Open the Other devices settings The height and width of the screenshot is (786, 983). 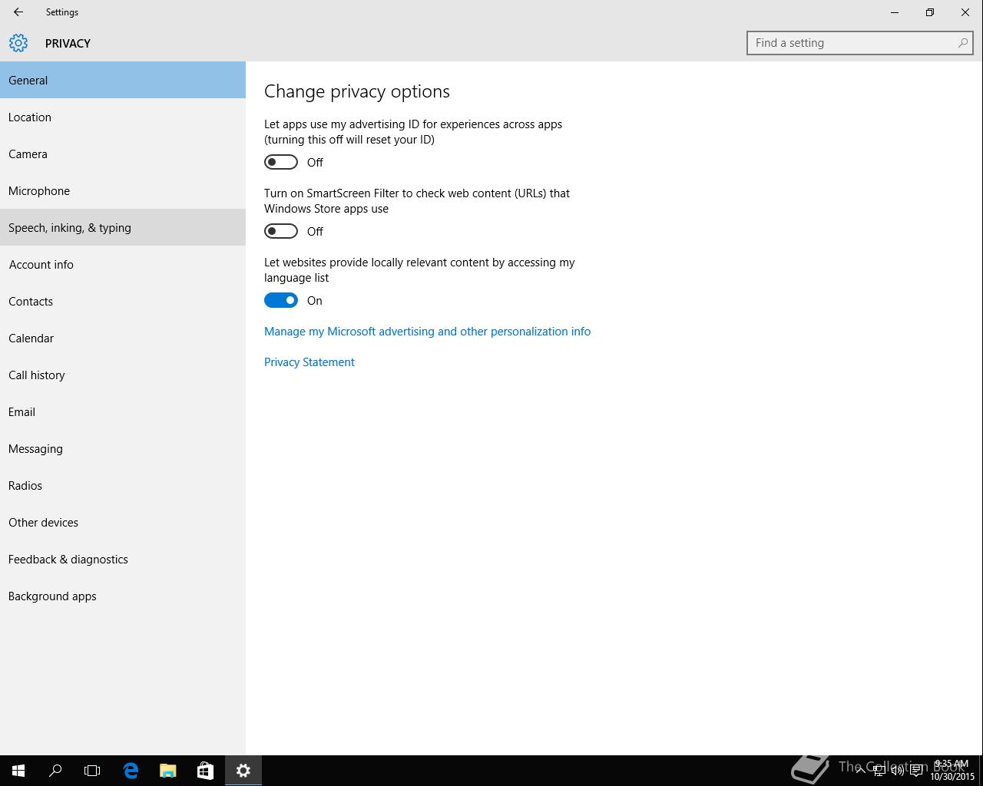click(x=123, y=522)
